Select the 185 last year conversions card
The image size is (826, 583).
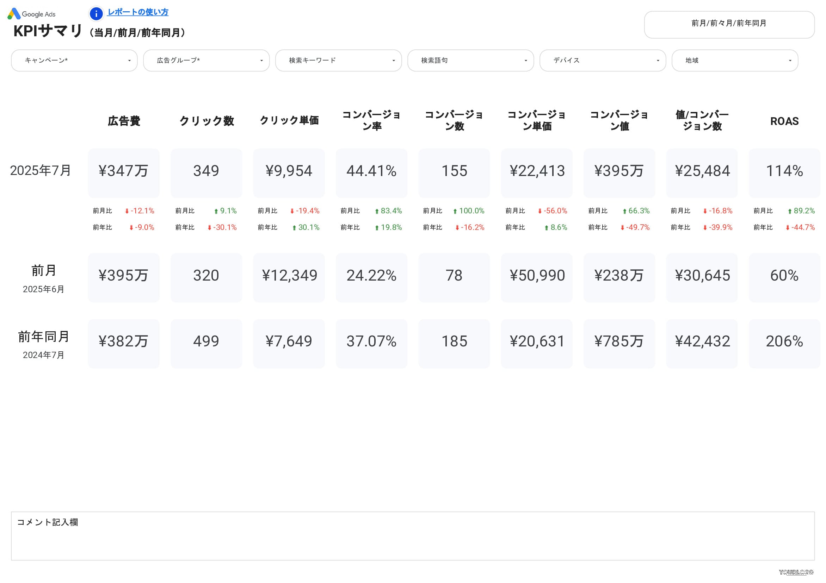click(454, 344)
